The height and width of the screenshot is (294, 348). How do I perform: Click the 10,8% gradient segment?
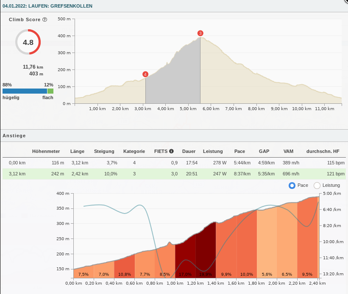click(x=124, y=267)
